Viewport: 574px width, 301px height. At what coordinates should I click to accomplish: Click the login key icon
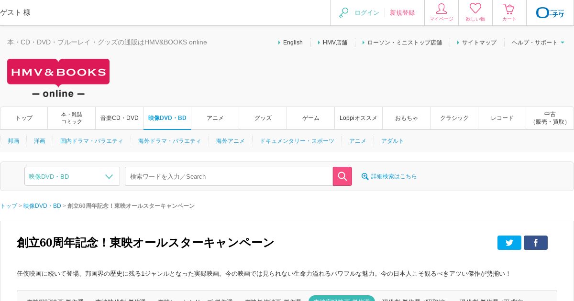point(343,13)
